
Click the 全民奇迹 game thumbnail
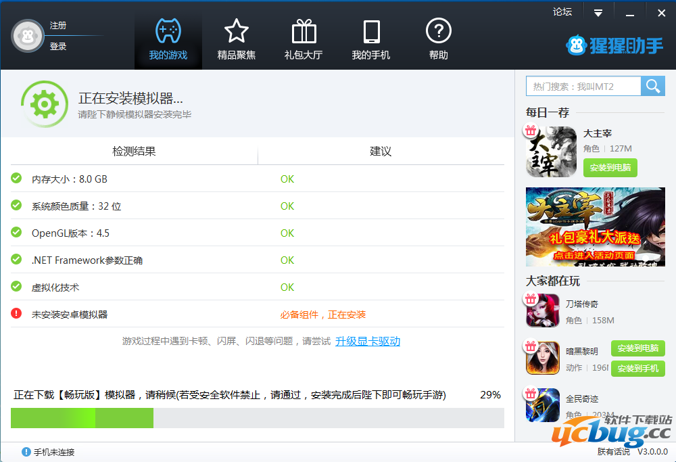543,405
